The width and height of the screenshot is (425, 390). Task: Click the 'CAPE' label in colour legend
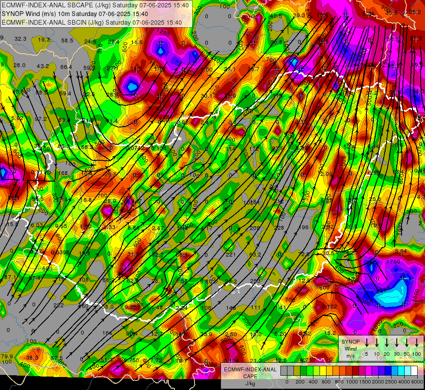tap(250, 376)
